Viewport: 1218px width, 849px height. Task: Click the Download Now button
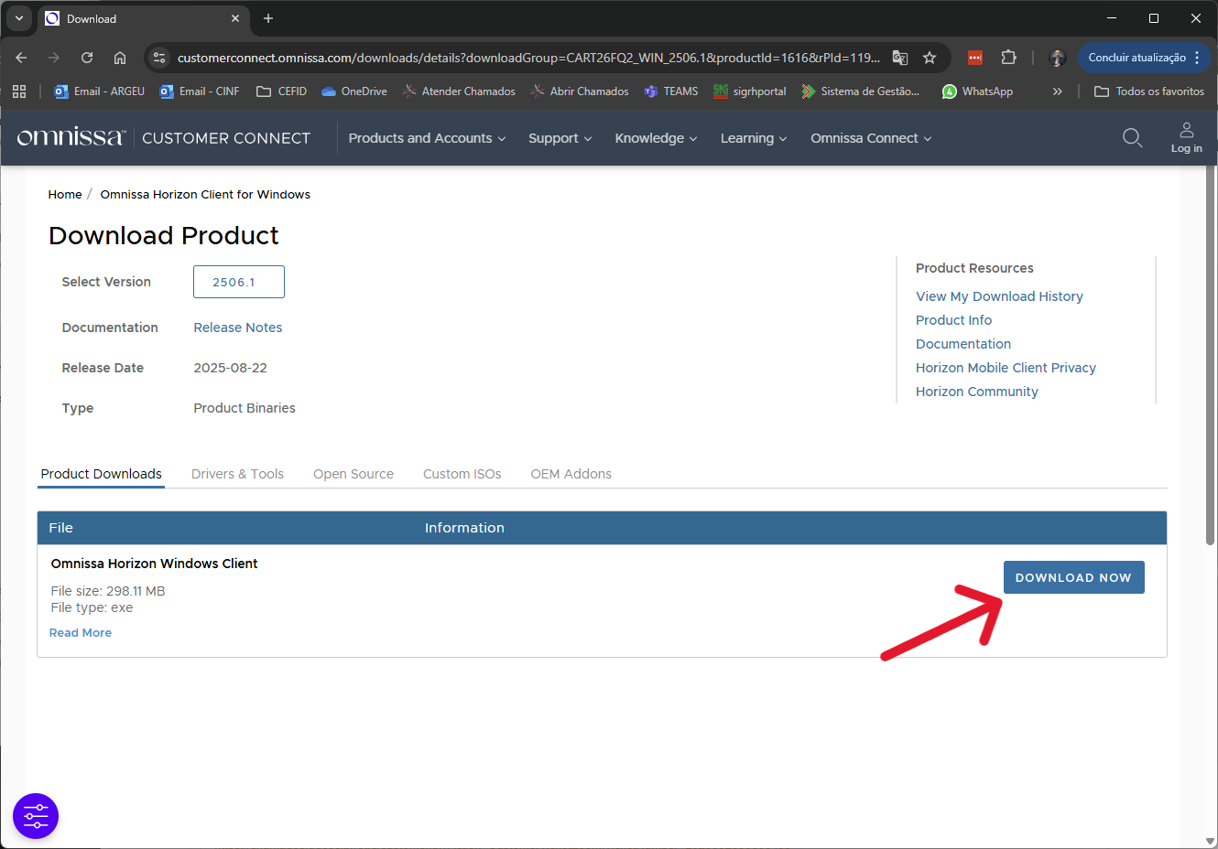click(x=1073, y=577)
